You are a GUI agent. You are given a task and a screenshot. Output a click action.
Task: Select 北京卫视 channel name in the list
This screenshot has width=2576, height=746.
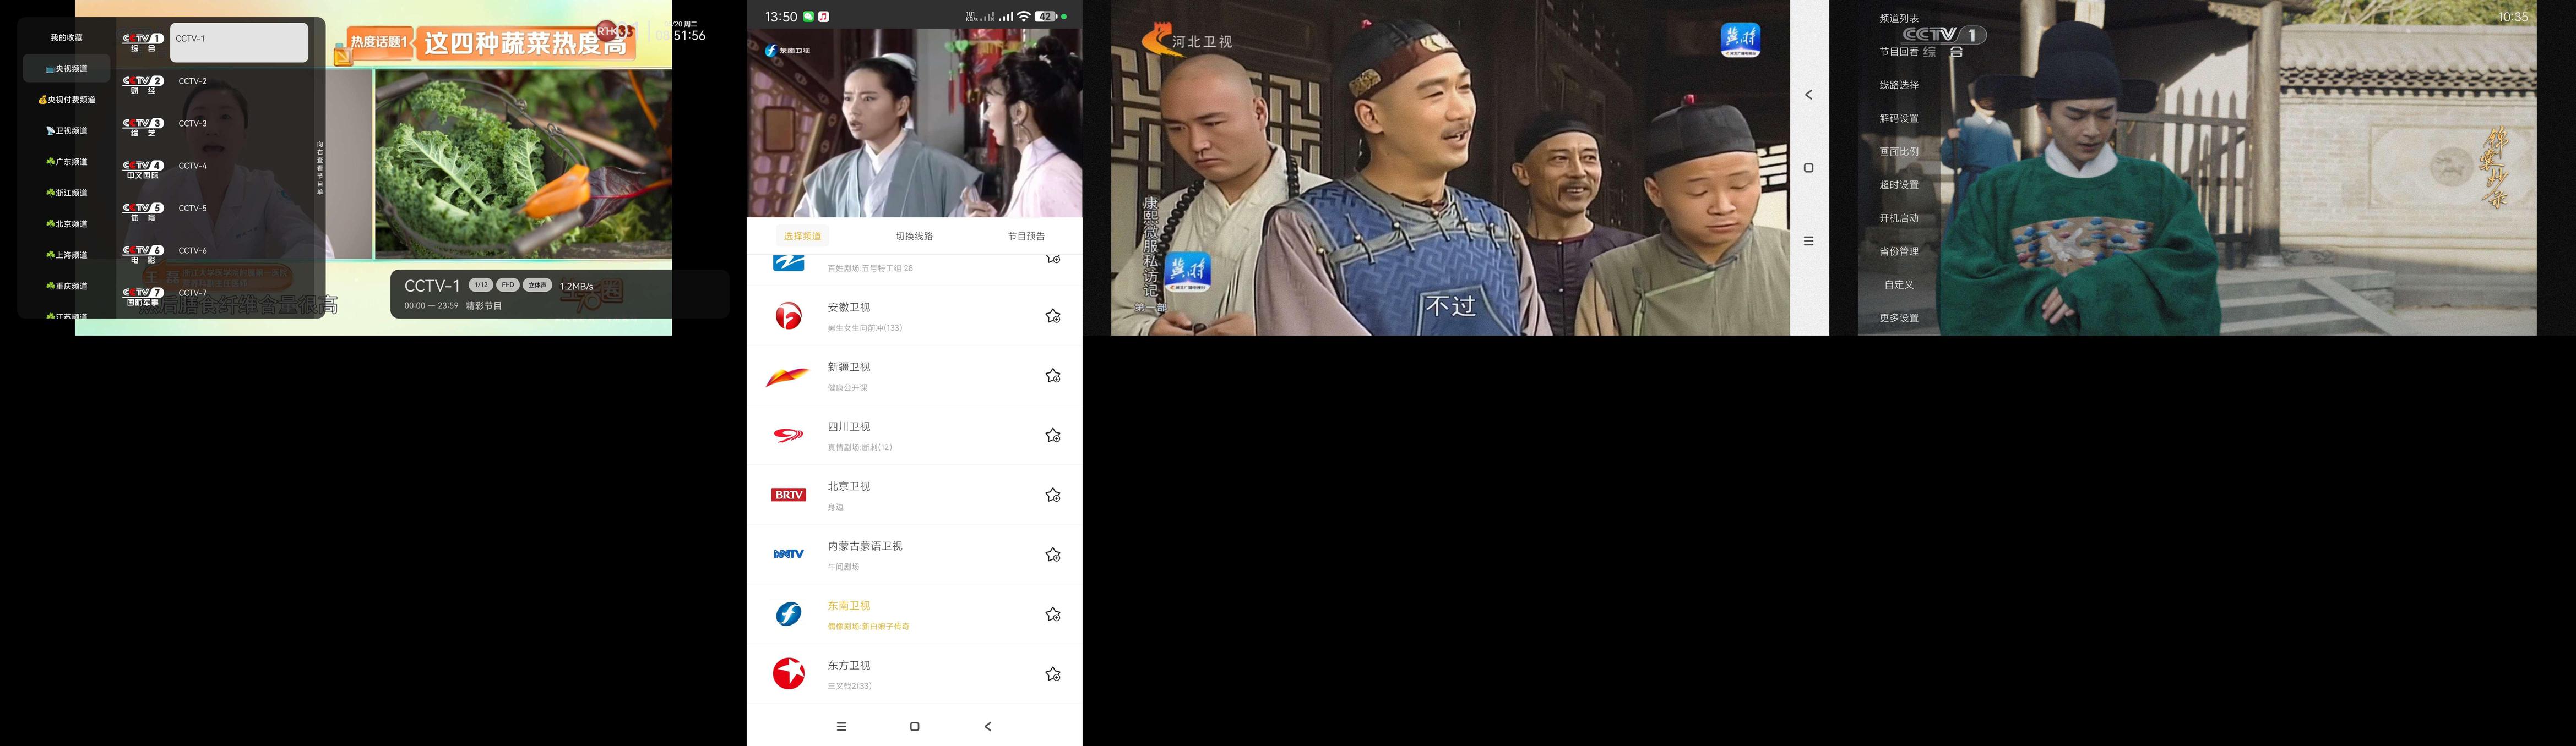pyautogui.click(x=849, y=486)
